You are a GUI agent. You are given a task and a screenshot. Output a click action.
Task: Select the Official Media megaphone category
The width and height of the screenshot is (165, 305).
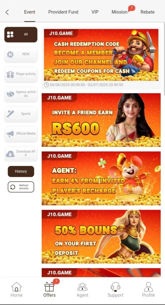(x=21, y=134)
